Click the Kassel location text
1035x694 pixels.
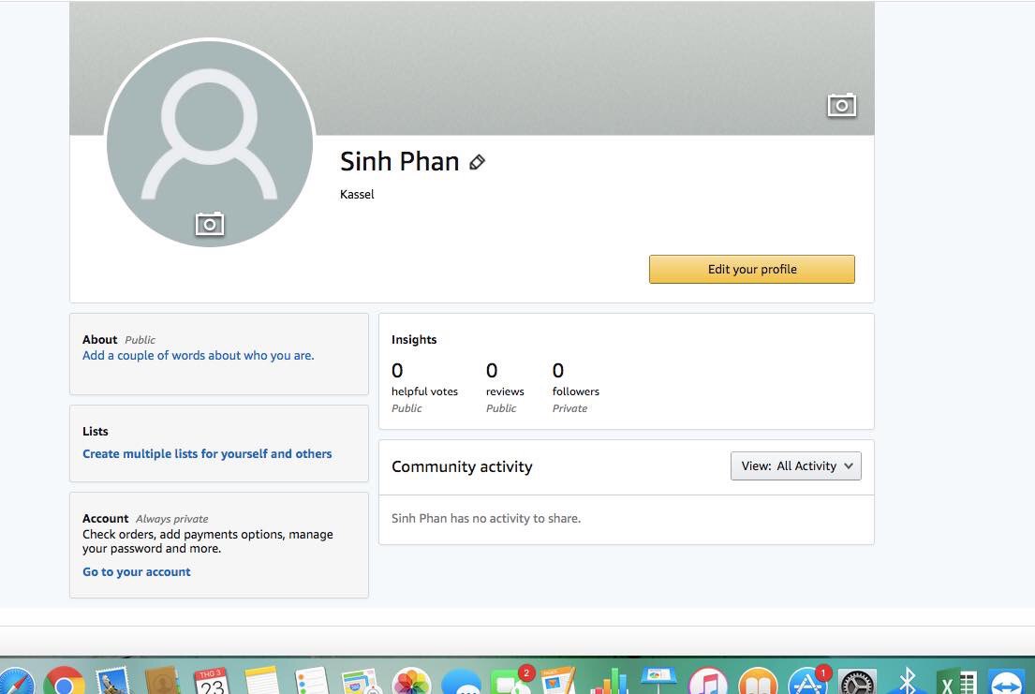tap(357, 194)
